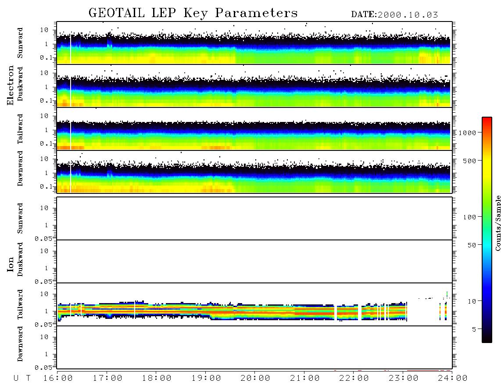The height and width of the screenshot is (386, 501).
Task: Click the 50 colorbar tick label
Action: pyautogui.click(x=472, y=245)
